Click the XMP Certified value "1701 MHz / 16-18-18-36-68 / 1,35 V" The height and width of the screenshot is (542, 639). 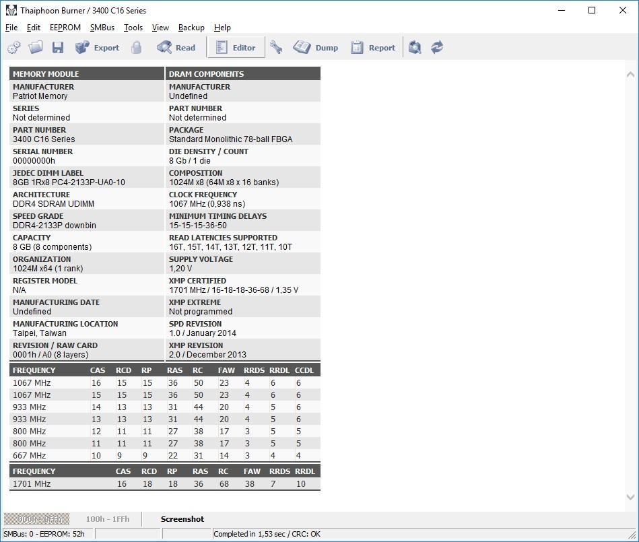click(x=234, y=290)
